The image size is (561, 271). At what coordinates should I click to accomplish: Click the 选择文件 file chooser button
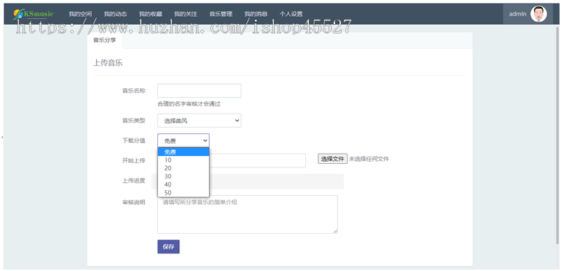tap(332, 159)
